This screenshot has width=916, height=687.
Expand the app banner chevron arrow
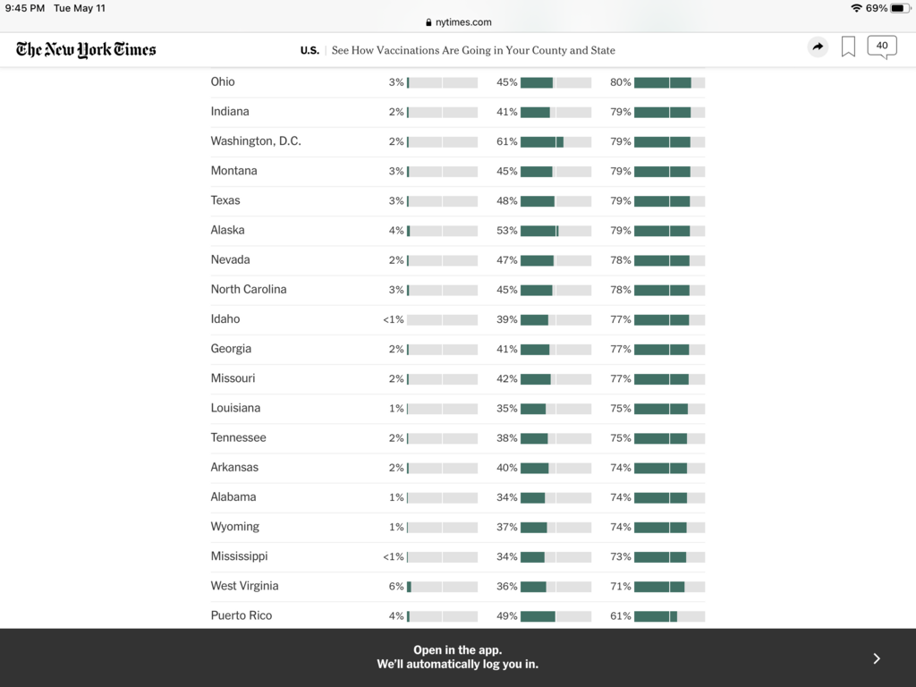pyautogui.click(x=877, y=658)
